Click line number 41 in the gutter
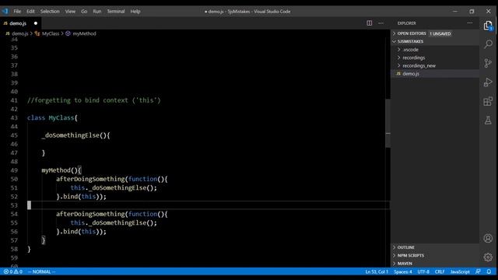498x280 pixels. [x=14, y=100]
